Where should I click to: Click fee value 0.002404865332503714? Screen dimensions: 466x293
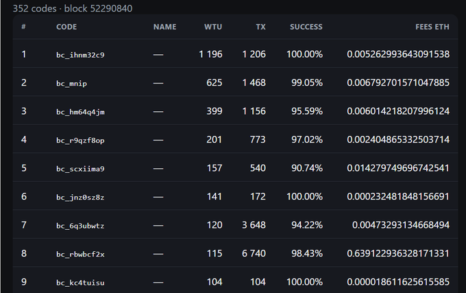click(398, 139)
